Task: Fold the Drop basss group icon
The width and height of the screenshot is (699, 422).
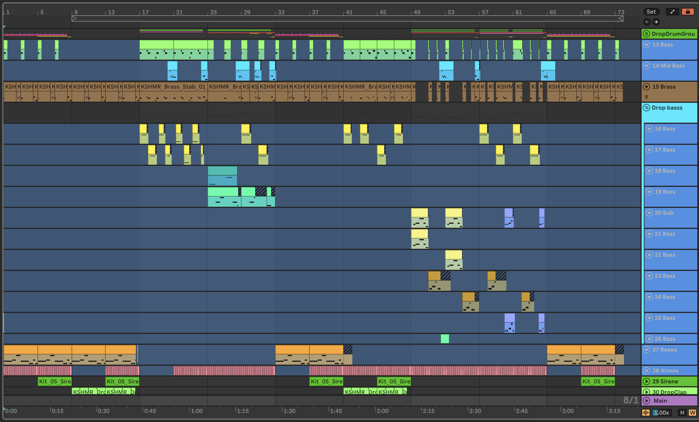Action: pyautogui.click(x=646, y=108)
